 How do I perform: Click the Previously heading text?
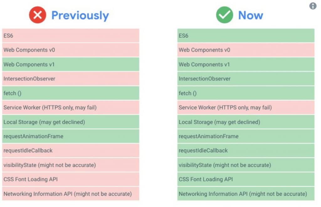80,16
